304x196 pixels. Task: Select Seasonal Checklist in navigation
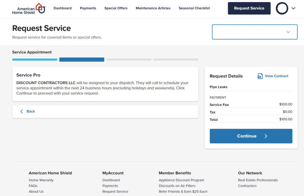click(x=194, y=8)
